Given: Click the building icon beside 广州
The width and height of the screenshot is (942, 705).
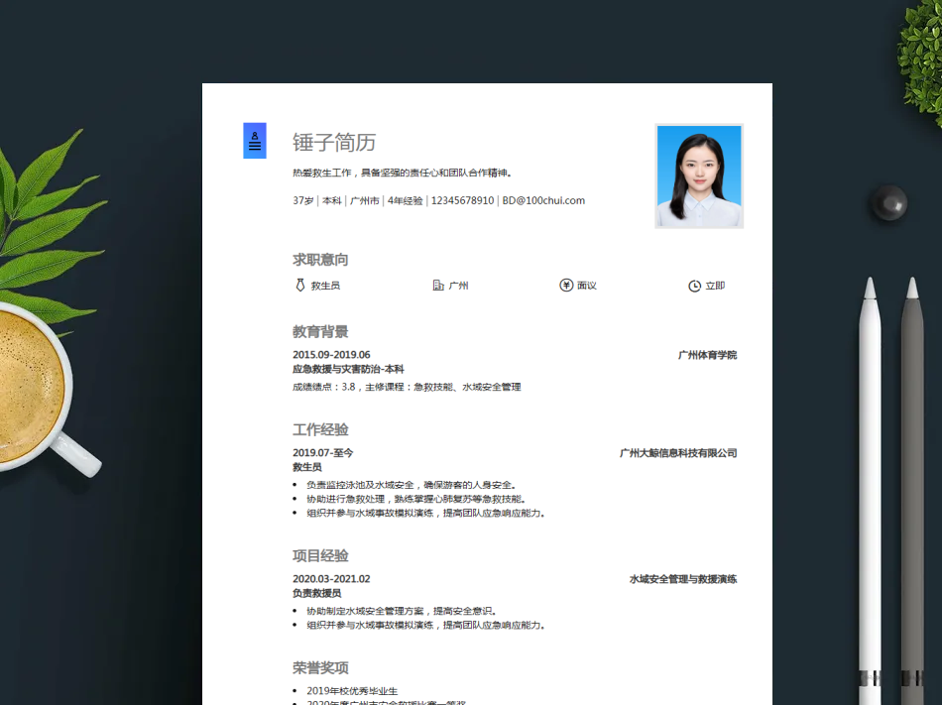Looking at the screenshot, I should (438, 286).
